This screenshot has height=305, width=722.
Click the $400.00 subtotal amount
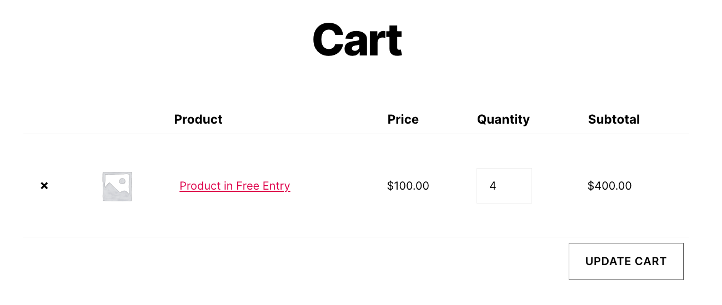pyautogui.click(x=609, y=186)
